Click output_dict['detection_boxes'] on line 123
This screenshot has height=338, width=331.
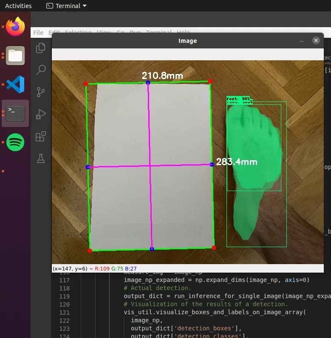(186, 328)
